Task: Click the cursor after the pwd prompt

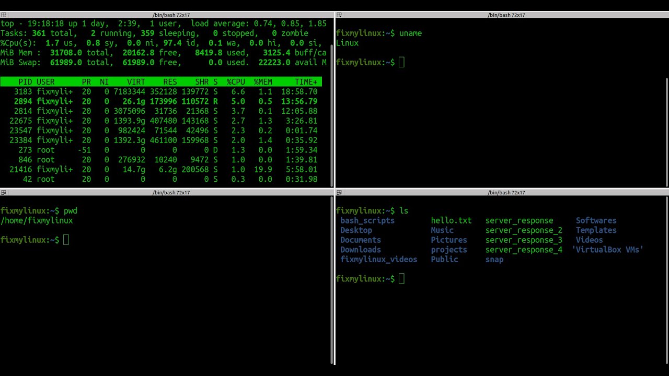Action: pyautogui.click(x=66, y=240)
